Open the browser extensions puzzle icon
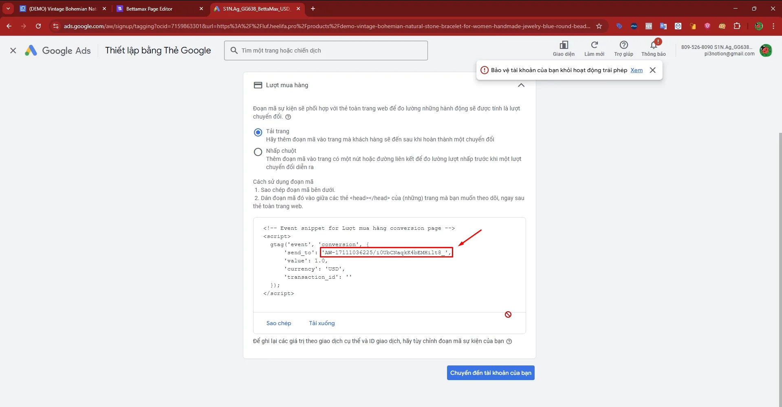Viewport: 782px width, 407px height. pyautogui.click(x=737, y=26)
